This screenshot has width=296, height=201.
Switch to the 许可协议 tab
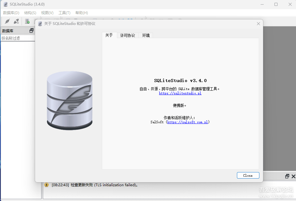coord(127,35)
